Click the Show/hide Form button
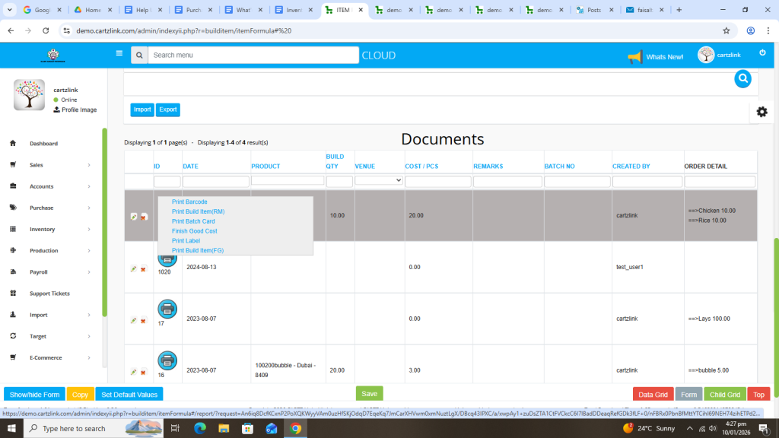779x438 pixels. pyautogui.click(x=34, y=395)
